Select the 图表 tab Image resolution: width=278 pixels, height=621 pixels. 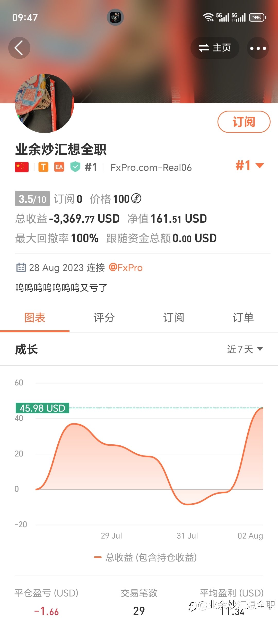pos(35,318)
